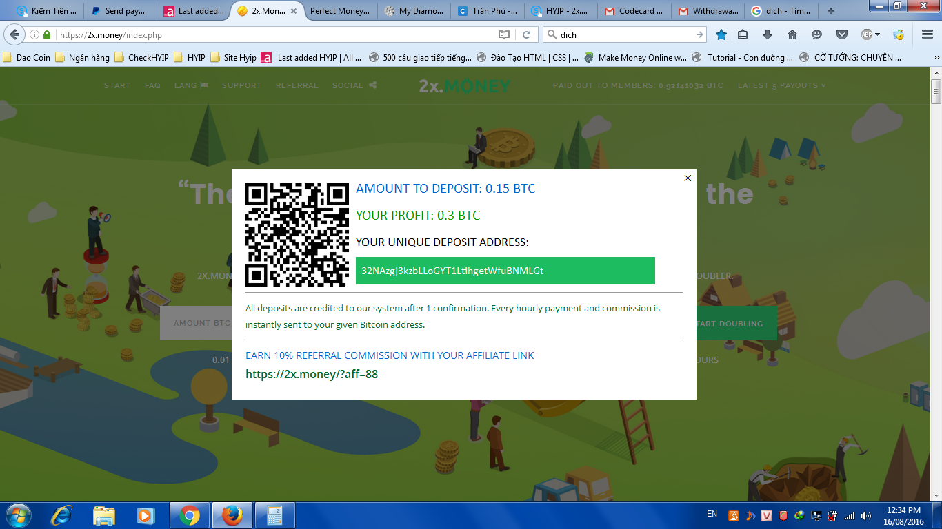Open the Dao Coin bookmark folder

tap(27, 58)
